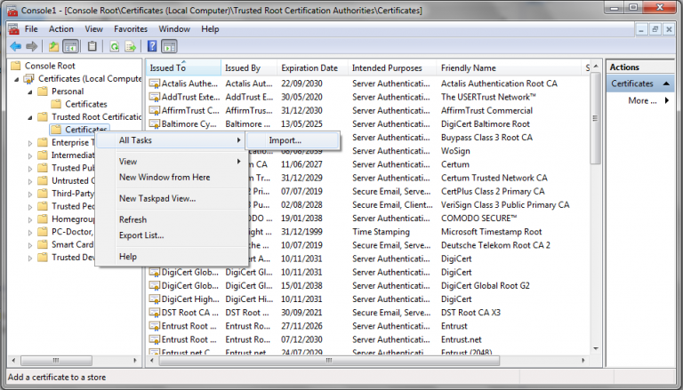Click folder icon of Untrusted Certificates store
683x390 pixels.
click(43, 180)
